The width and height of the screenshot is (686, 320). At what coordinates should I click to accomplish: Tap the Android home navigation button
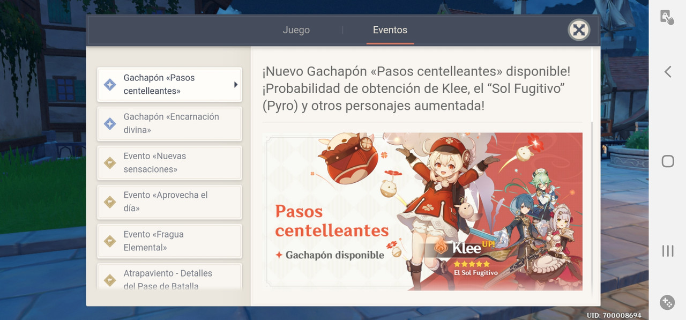(x=668, y=161)
